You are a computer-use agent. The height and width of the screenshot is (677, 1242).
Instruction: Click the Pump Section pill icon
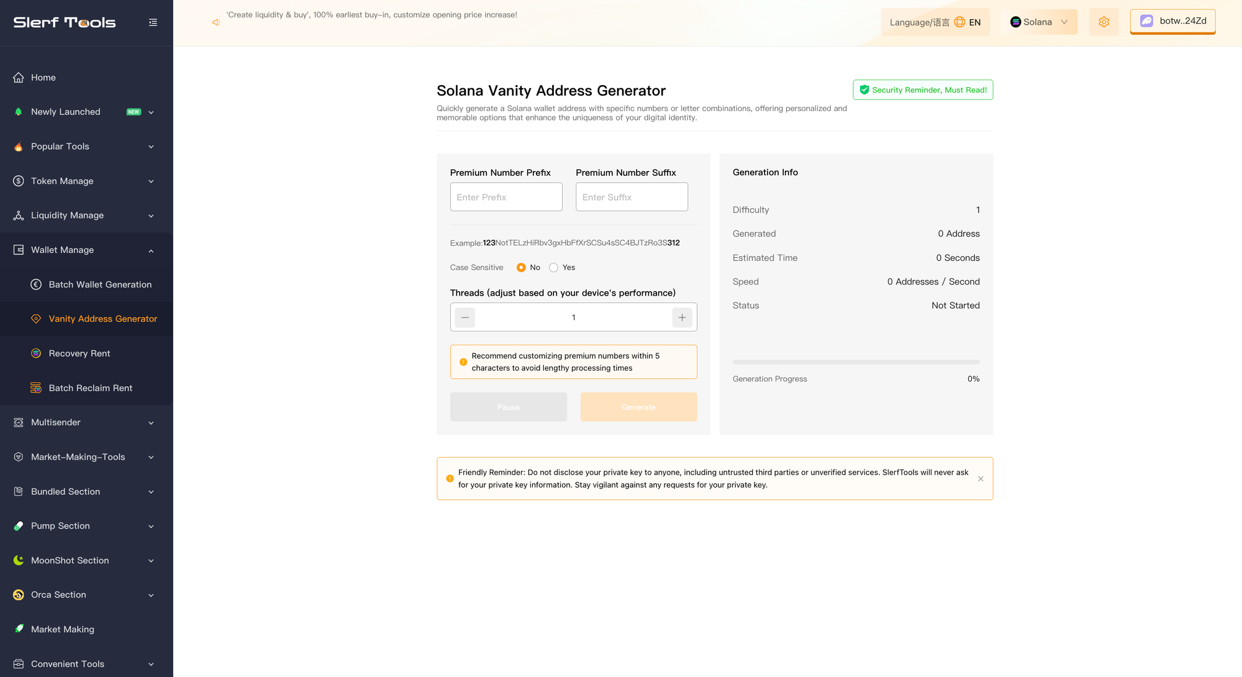point(19,526)
